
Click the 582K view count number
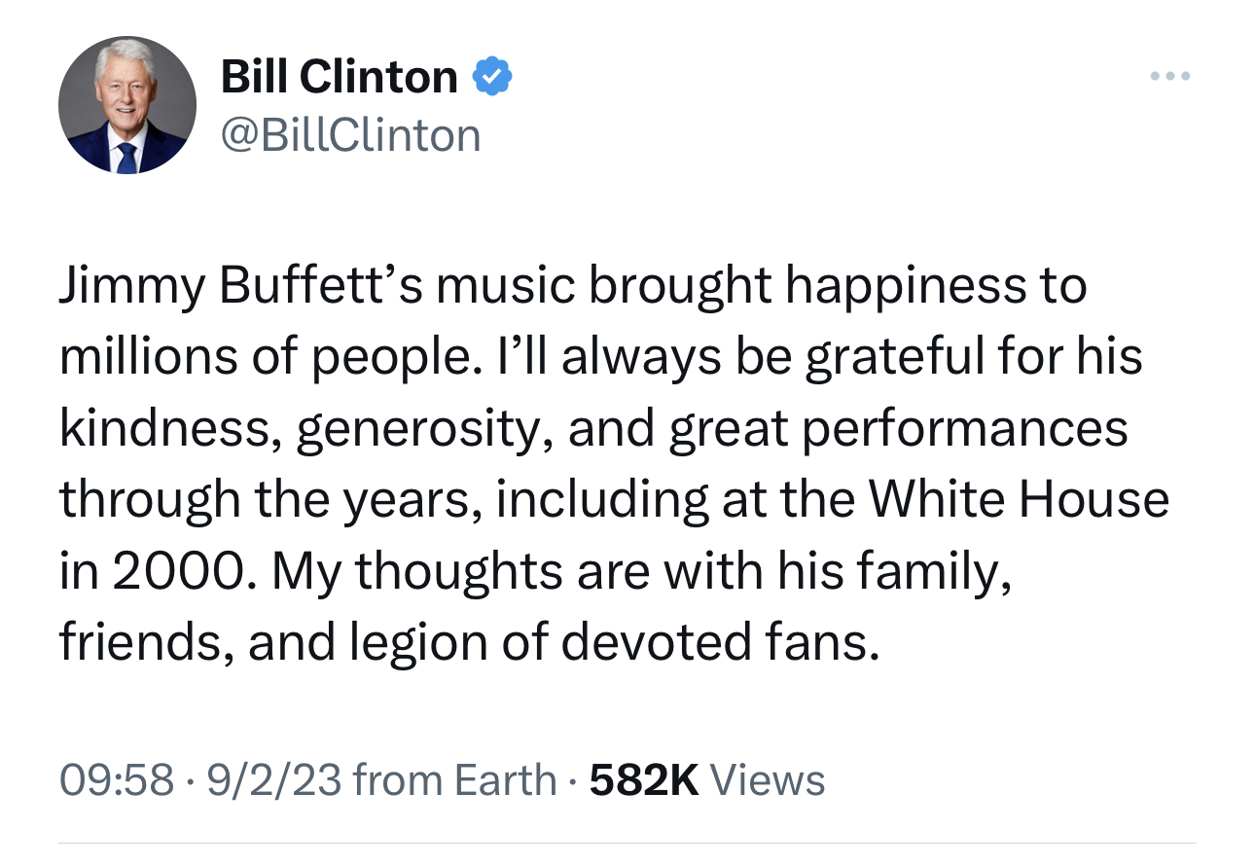644,779
